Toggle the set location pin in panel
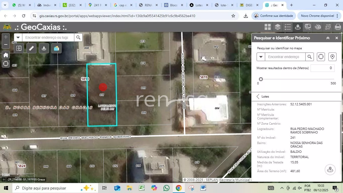The image size is (343, 193). click(x=332, y=57)
